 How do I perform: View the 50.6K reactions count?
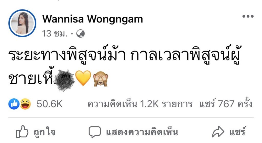(x=50, y=104)
